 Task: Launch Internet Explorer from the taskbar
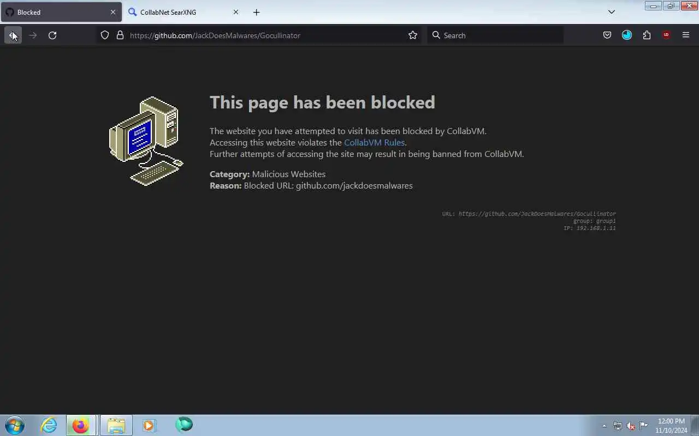(49, 425)
